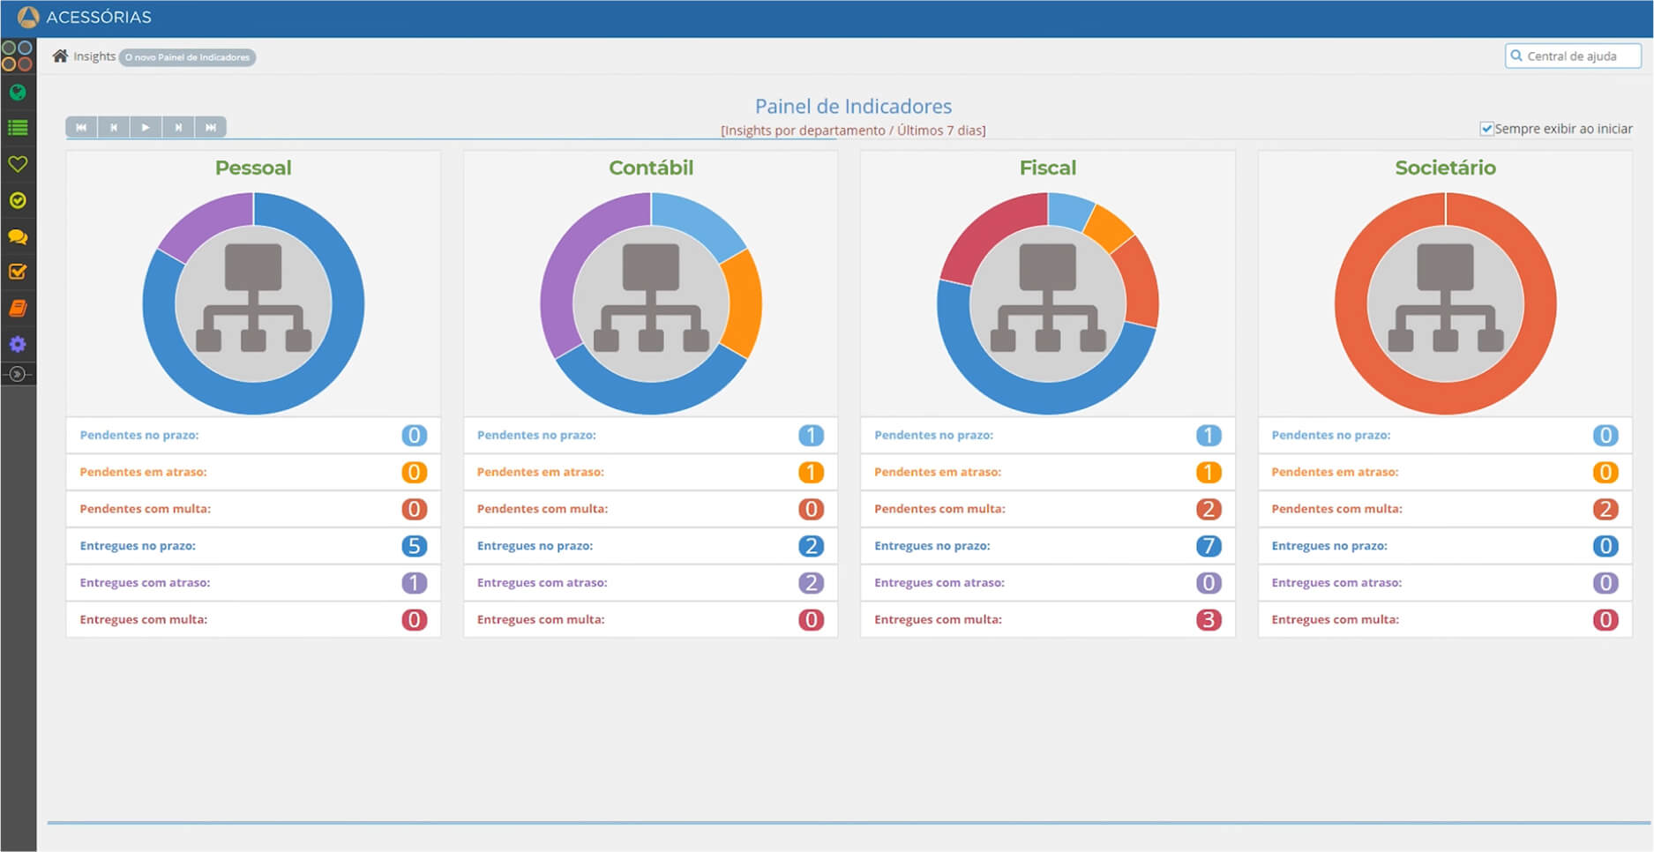Click the Fiscal department heading
Viewport: 1654px width, 852px height.
click(1048, 168)
